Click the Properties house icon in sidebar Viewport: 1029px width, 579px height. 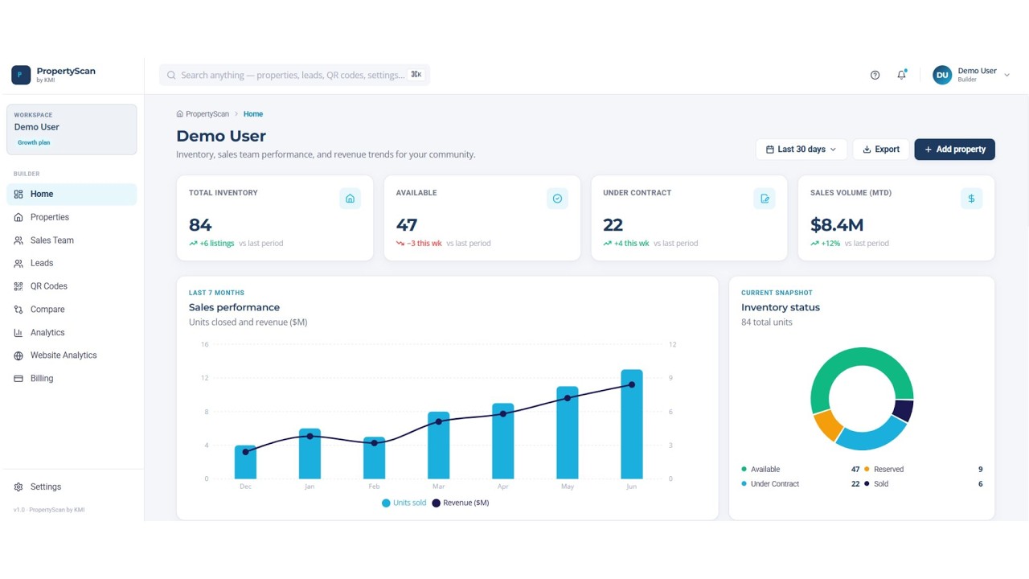pyautogui.click(x=18, y=217)
